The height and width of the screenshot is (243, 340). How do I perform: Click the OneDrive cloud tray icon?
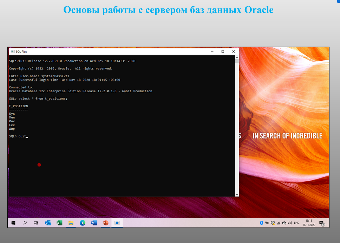pyautogui.click(x=284, y=223)
